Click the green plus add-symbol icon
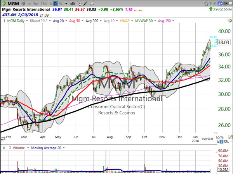This screenshot has width=233, height=174. click(x=4, y=3)
